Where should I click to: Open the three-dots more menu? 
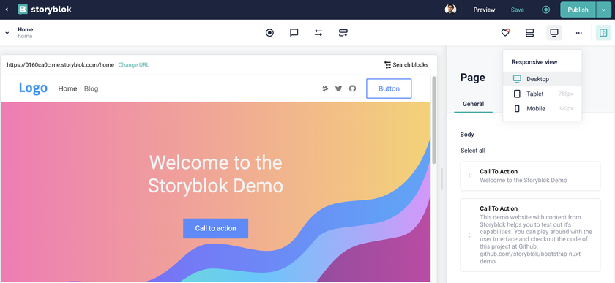(x=579, y=33)
